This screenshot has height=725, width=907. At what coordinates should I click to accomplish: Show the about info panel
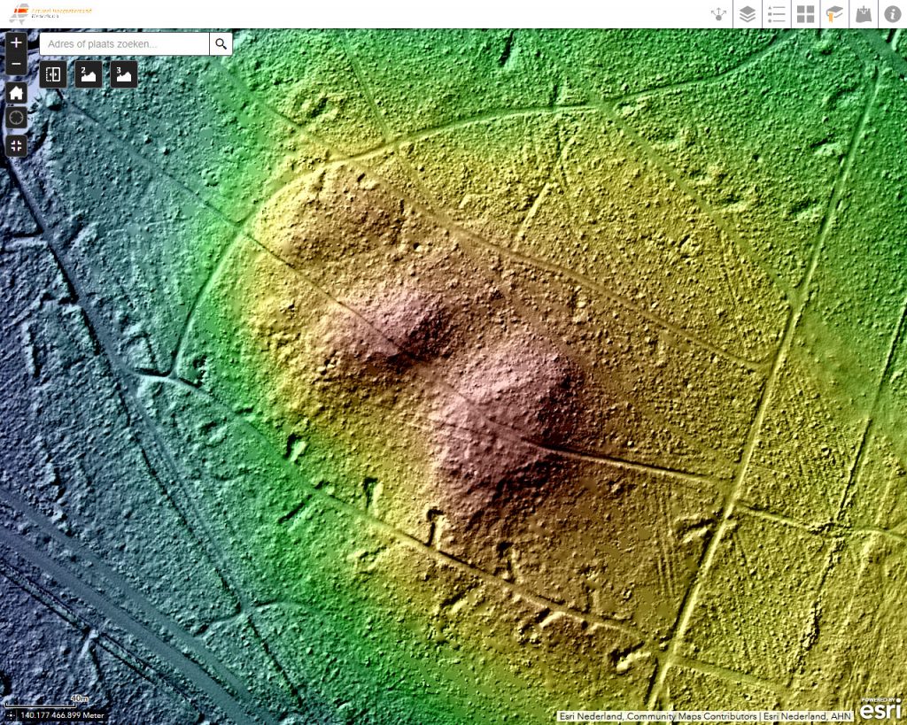pyautogui.click(x=892, y=14)
